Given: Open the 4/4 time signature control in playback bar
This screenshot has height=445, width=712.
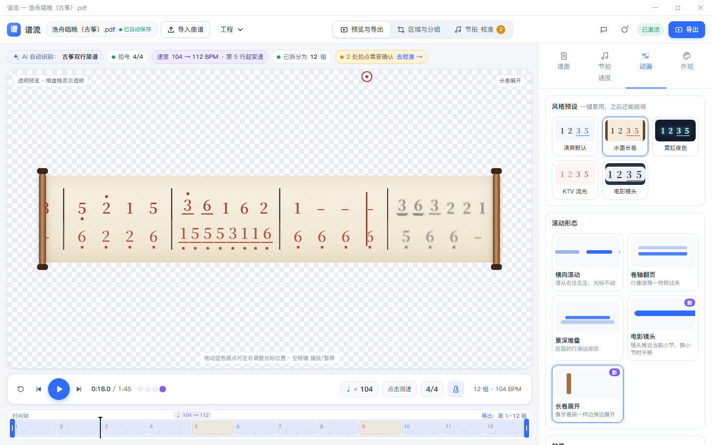Looking at the screenshot, I should click(432, 389).
